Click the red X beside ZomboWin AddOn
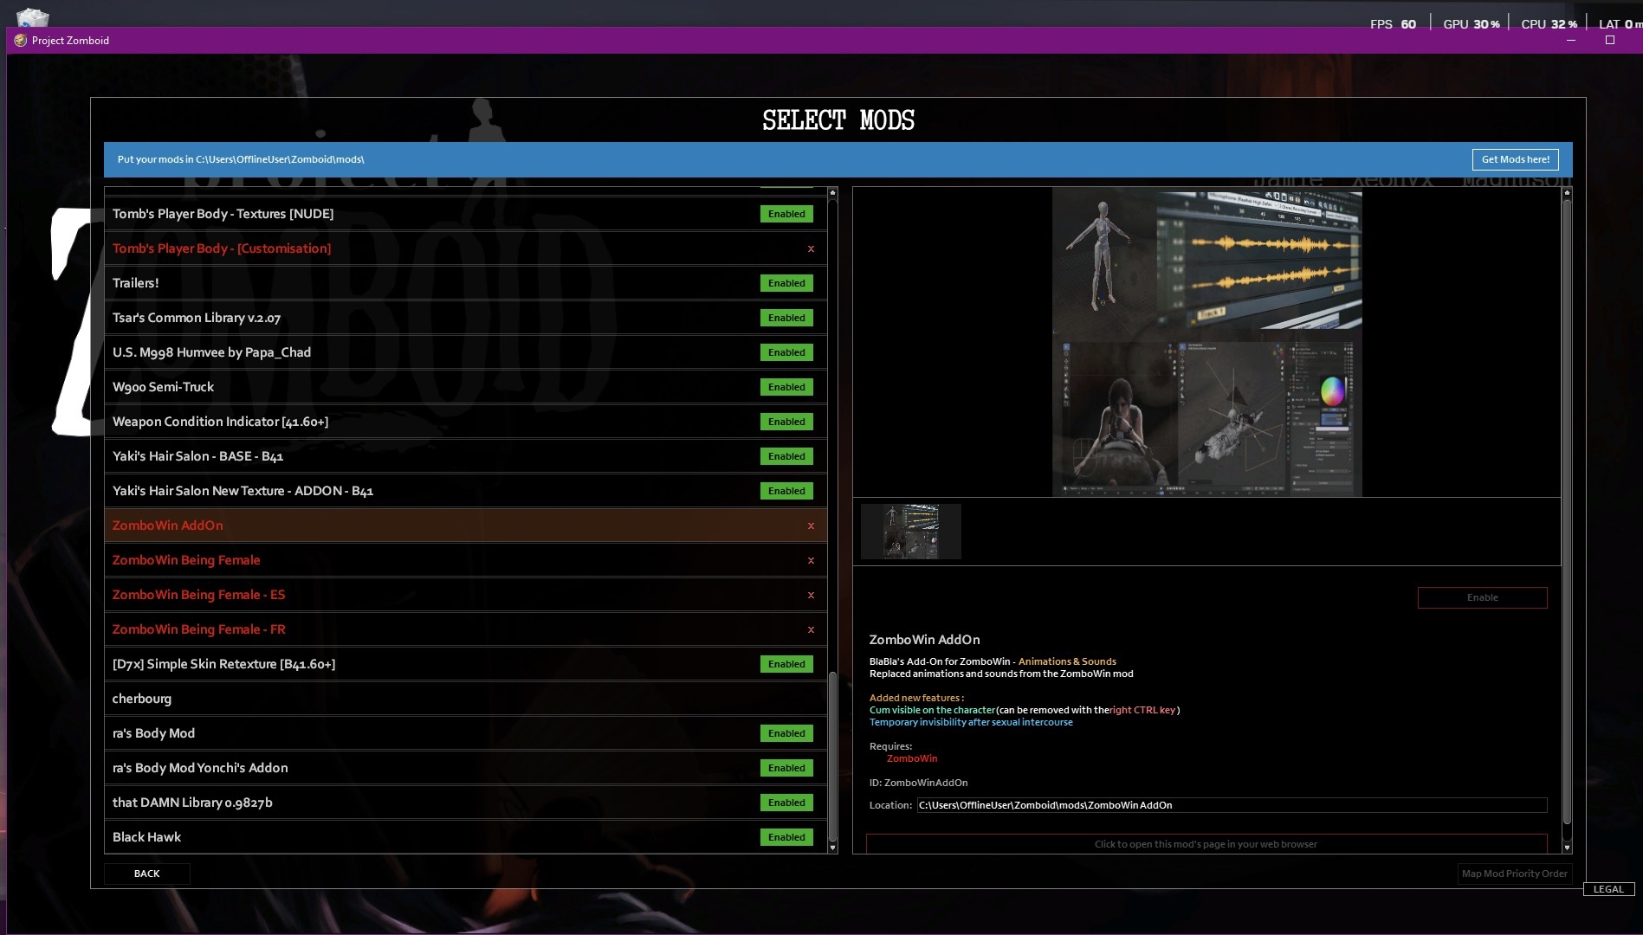 811,526
